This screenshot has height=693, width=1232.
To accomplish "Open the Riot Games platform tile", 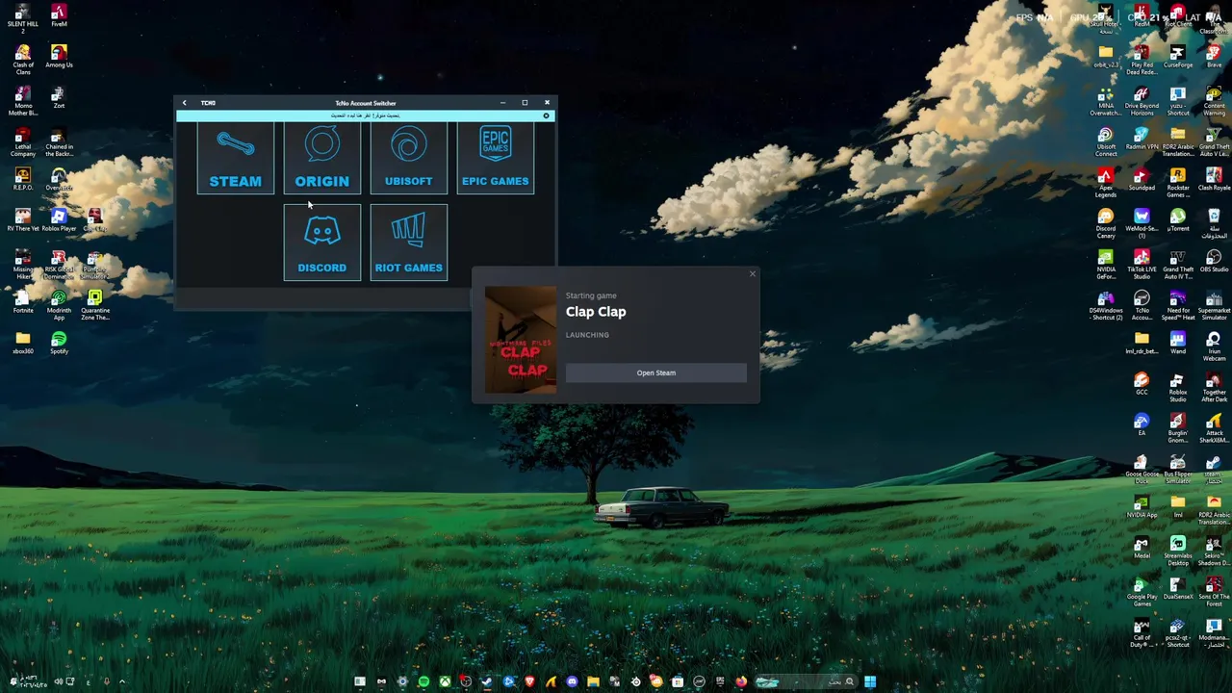I will [408, 243].
